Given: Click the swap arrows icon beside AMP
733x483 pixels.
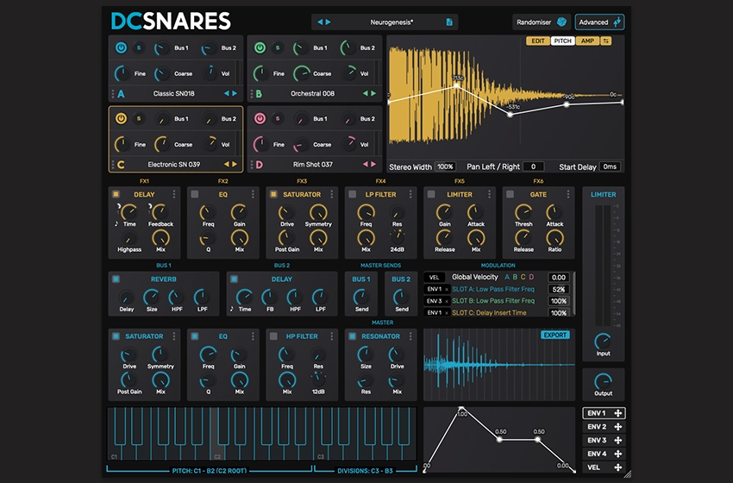Looking at the screenshot, I should 606,41.
